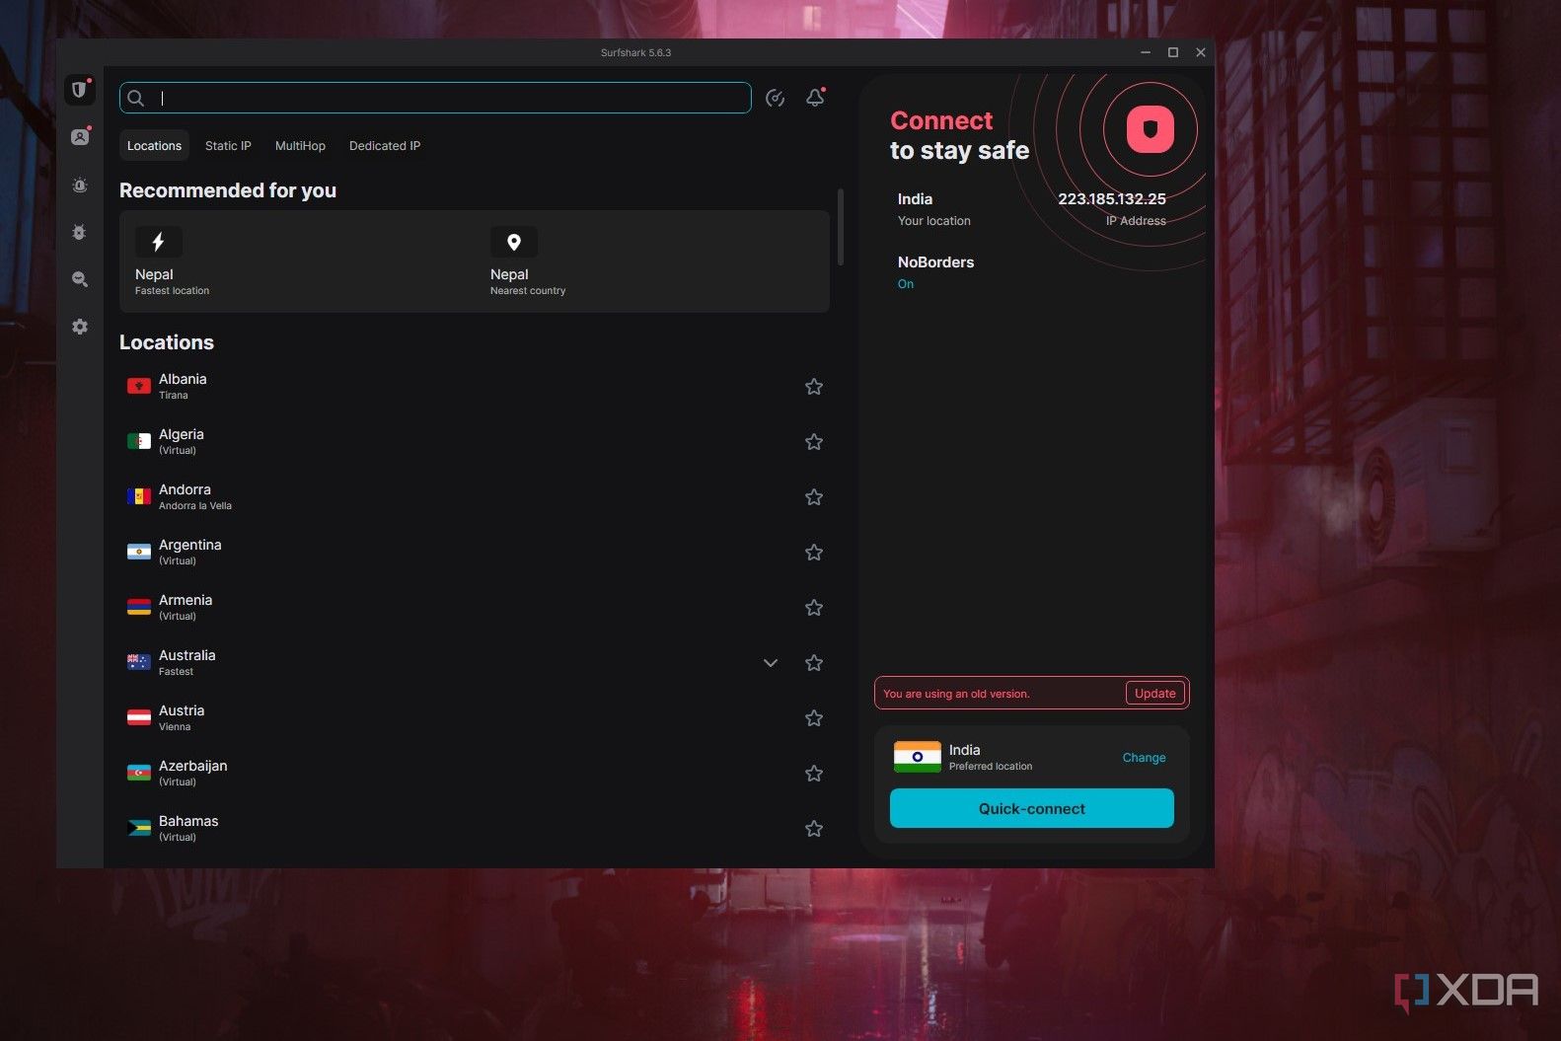Click the pink shield connect icon
This screenshot has height=1041, width=1561.
[1151, 129]
